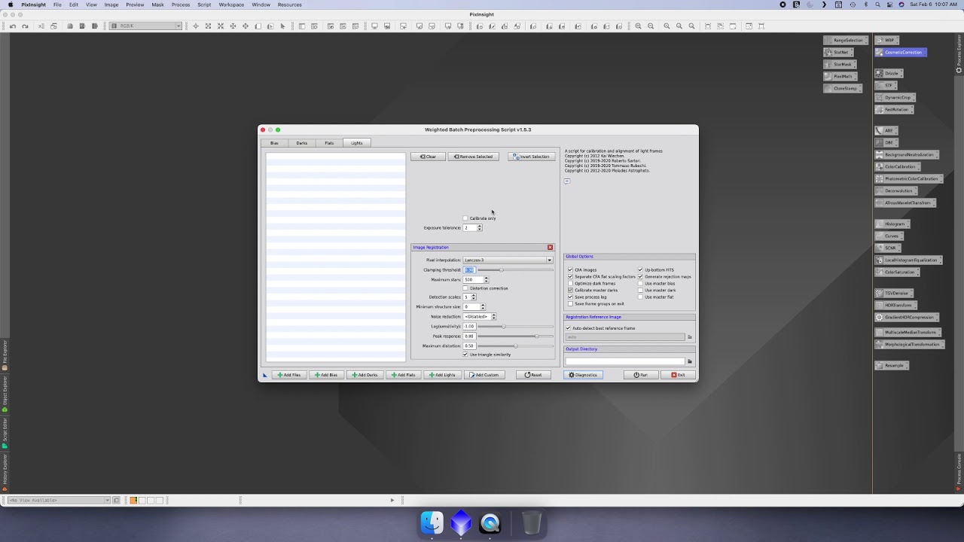
Task: Open the StarMask process icon
Action: [x=840, y=64]
